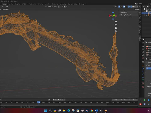Image resolution: width=151 pixels, height=113 pixels.
Task: Open the Texture Paint workspace
Action: click(x=33, y=4)
